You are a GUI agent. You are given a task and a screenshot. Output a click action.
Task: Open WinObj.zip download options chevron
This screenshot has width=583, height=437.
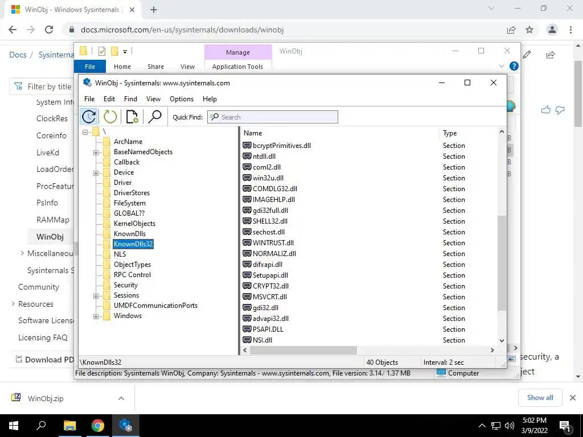click(121, 398)
